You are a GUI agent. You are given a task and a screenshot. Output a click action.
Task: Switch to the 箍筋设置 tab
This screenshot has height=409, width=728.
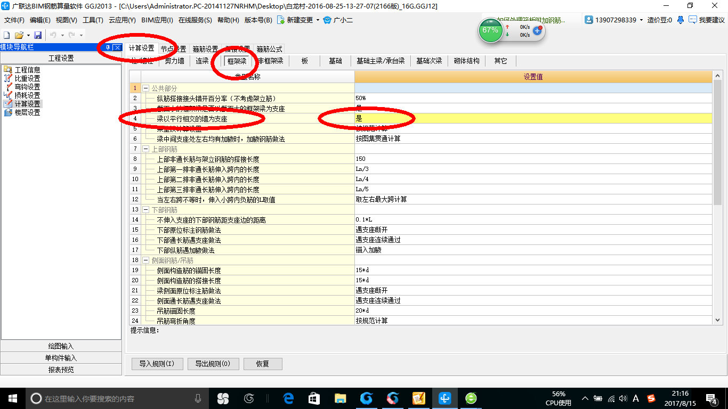coord(205,49)
